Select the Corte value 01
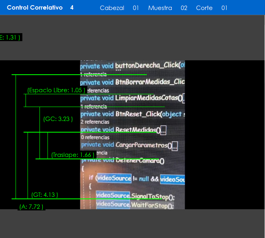Image resolution: width=265 pixels, height=238 pixels. coord(224,8)
